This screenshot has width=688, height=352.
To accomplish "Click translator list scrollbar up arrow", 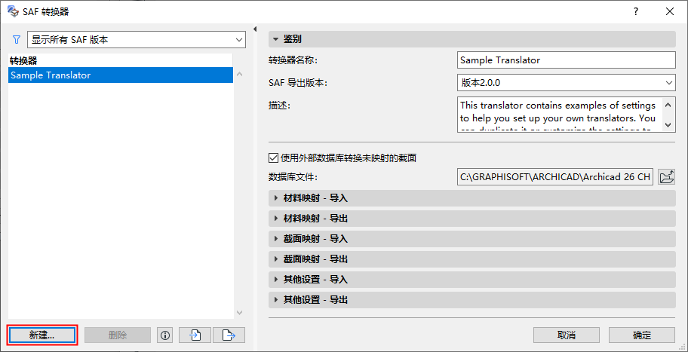I will click(x=240, y=74).
